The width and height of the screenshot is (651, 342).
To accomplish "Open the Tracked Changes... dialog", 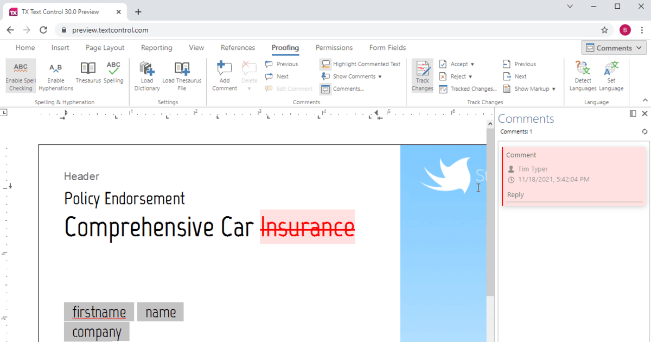I will [x=468, y=88].
